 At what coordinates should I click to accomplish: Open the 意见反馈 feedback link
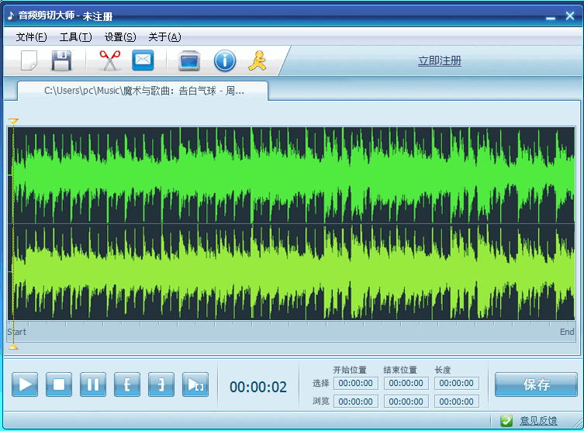[x=538, y=421]
